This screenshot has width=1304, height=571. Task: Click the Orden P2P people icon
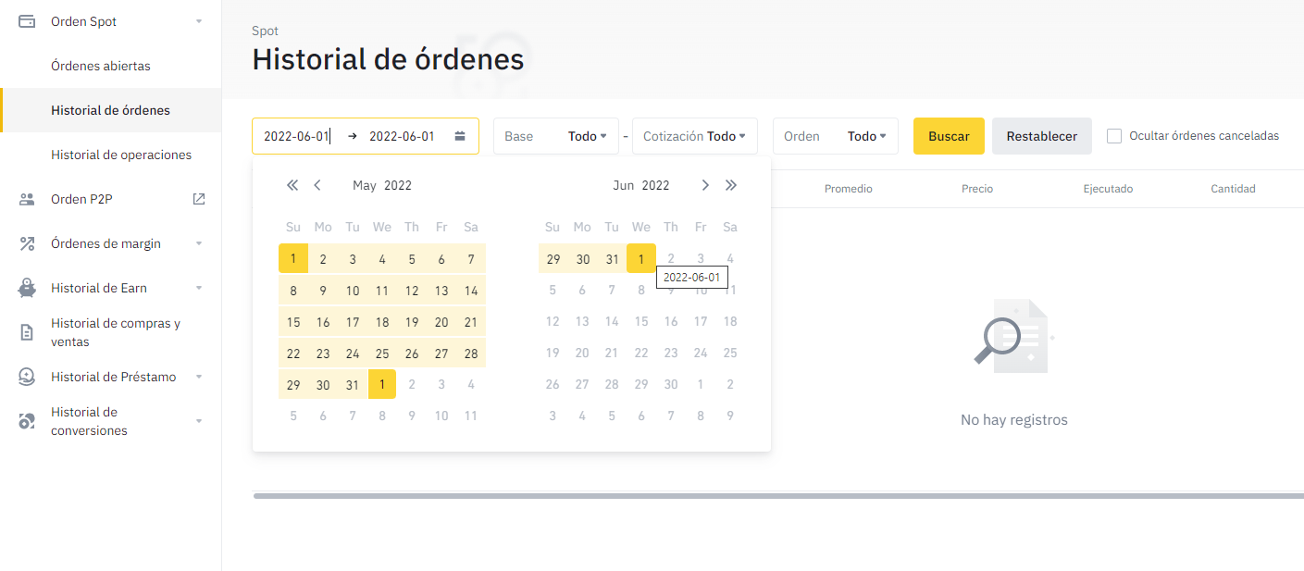click(27, 199)
